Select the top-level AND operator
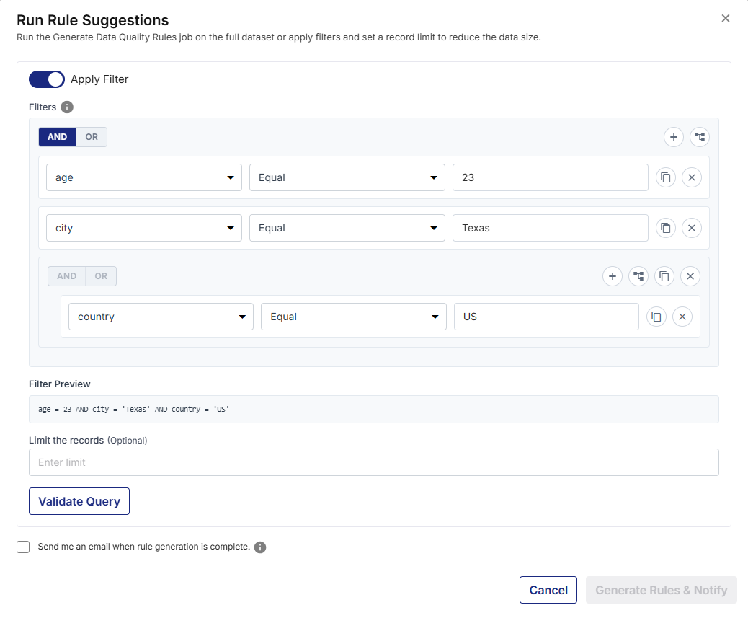Screen dimensions: 748x631 (x=57, y=137)
